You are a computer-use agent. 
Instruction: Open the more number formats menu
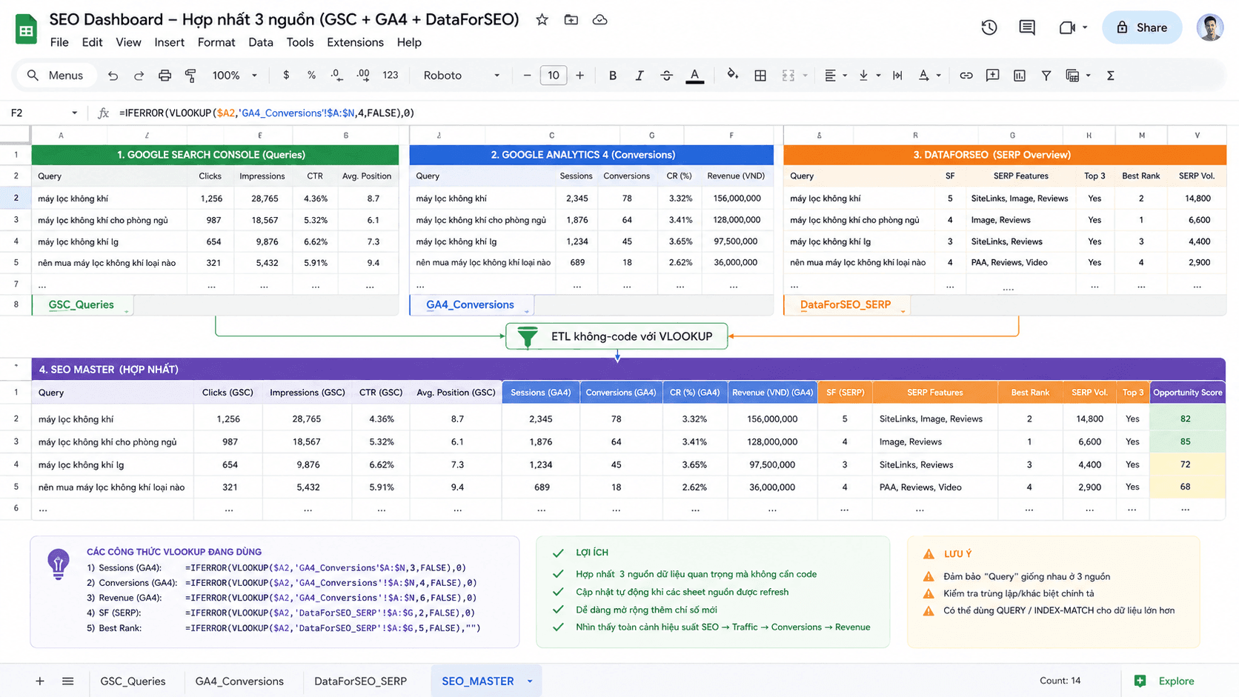(x=391, y=76)
